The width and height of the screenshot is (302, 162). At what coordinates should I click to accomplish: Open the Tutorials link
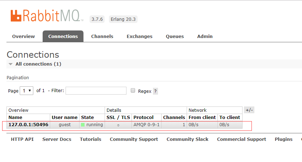tap(91, 139)
